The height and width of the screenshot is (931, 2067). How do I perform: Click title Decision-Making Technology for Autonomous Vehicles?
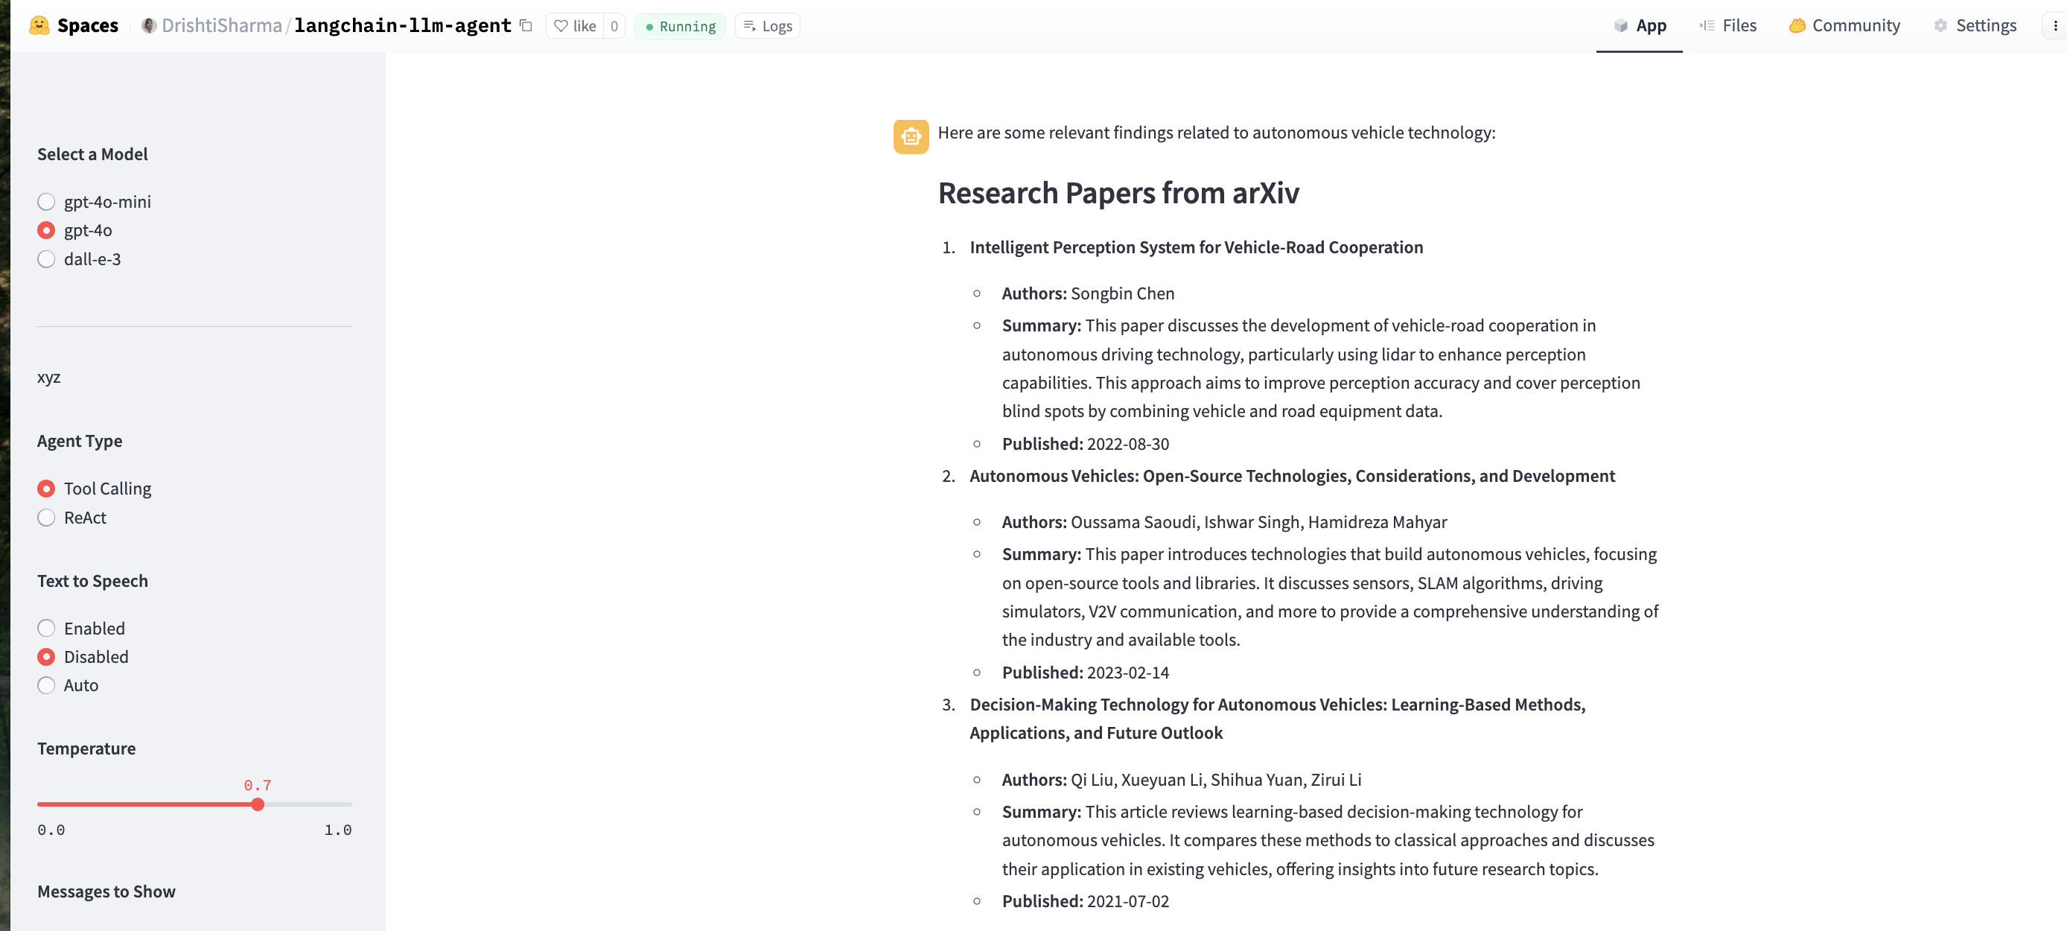pos(1278,718)
